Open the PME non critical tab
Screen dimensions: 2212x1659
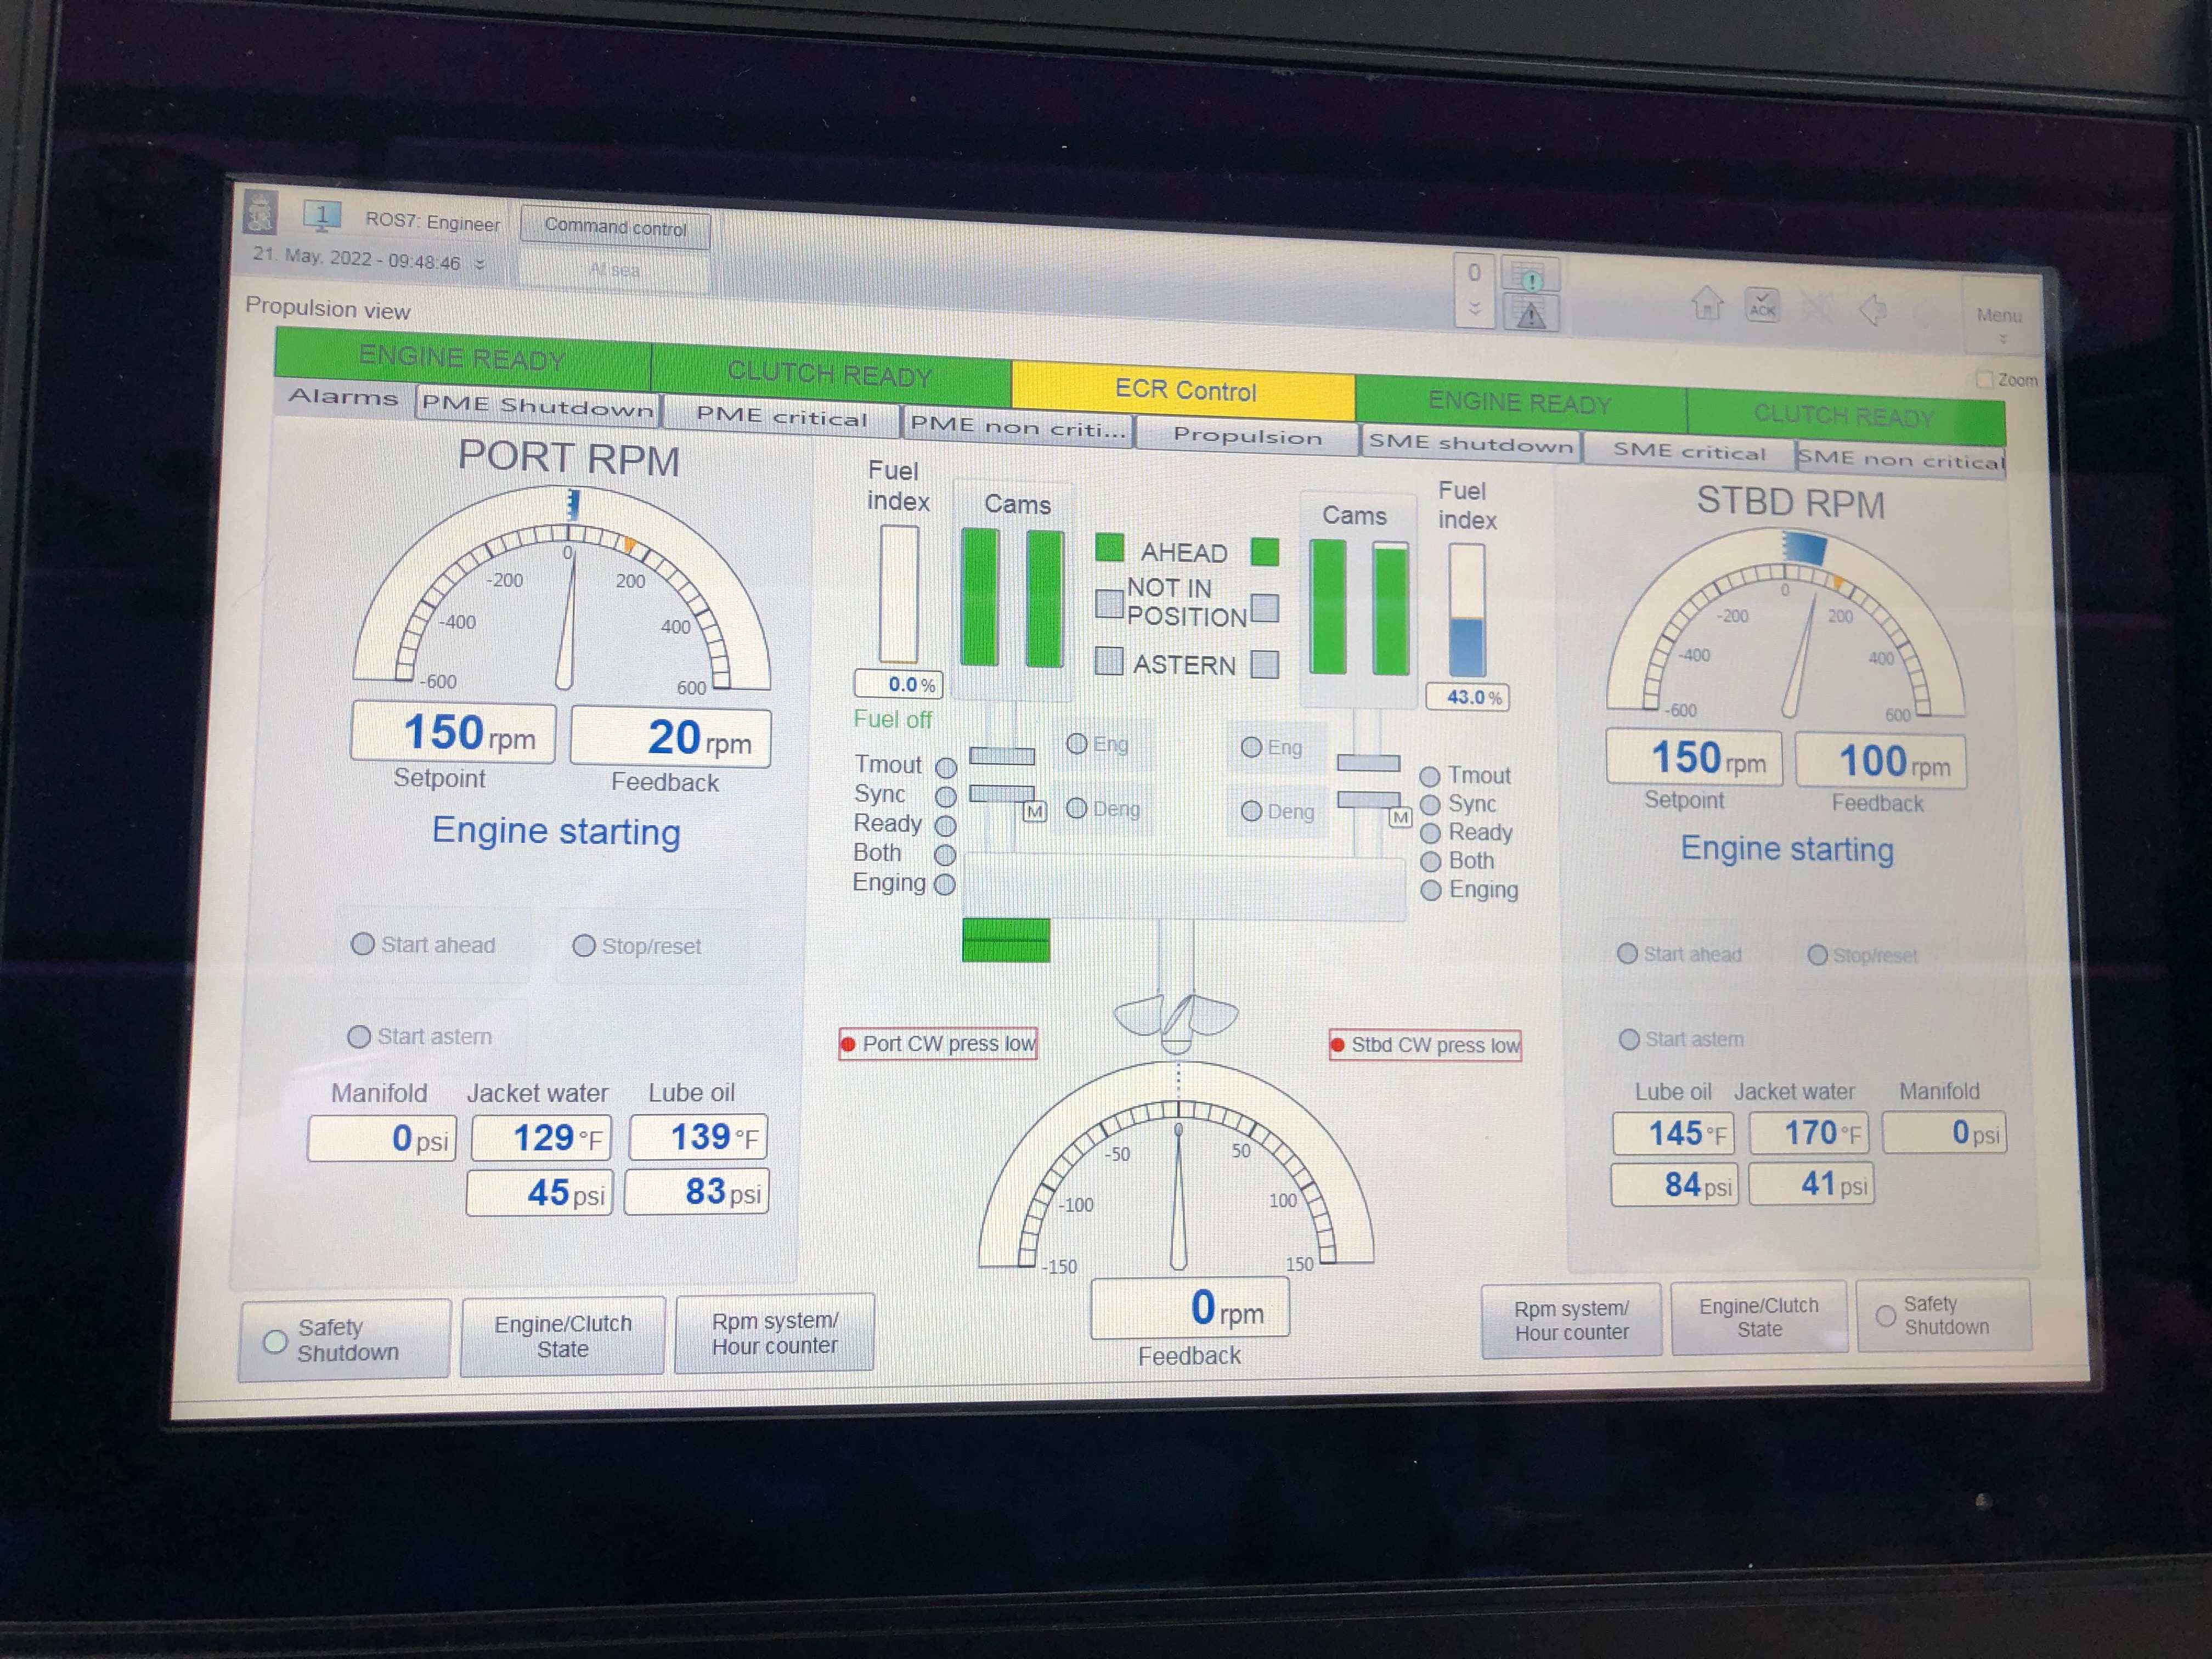1017,427
